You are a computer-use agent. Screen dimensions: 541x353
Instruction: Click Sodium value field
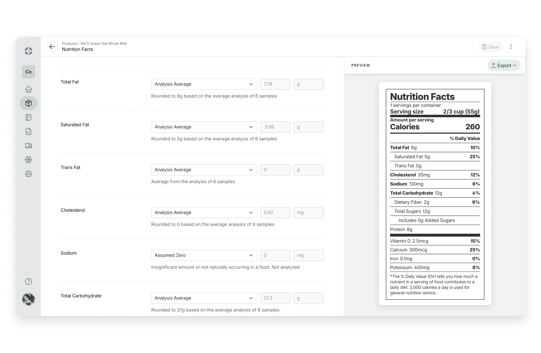pyautogui.click(x=275, y=255)
